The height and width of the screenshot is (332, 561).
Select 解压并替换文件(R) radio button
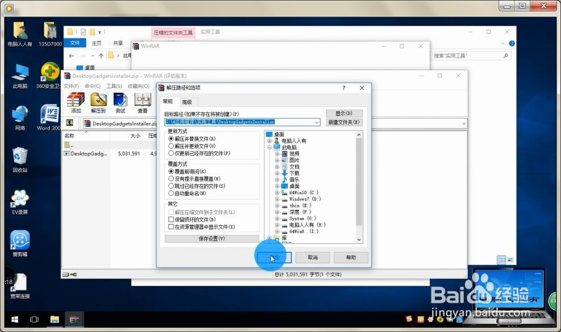(171, 139)
